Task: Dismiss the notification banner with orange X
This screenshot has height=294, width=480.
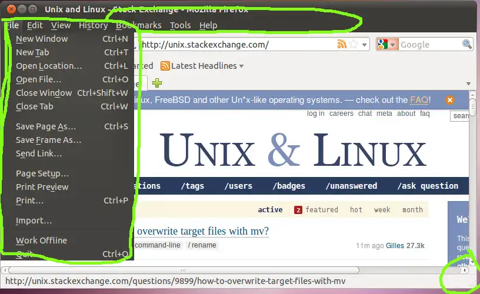Action: coord(449,100)
